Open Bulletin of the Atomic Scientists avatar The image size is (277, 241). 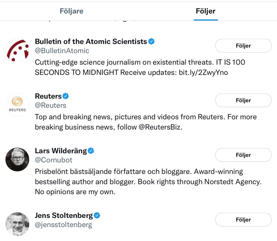coord(17,50)
